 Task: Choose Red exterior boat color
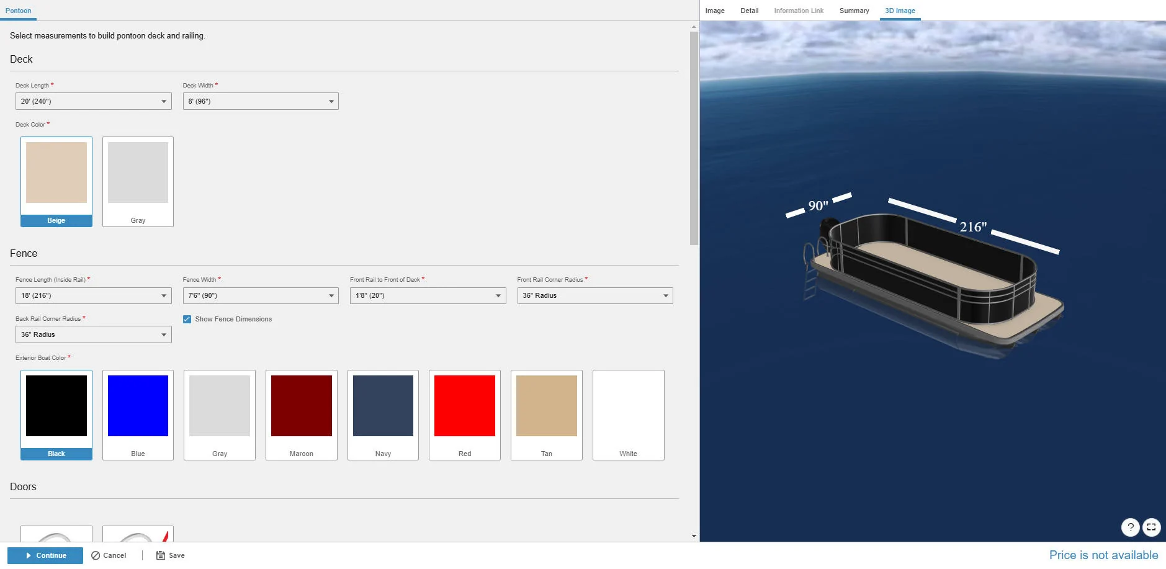465,415
